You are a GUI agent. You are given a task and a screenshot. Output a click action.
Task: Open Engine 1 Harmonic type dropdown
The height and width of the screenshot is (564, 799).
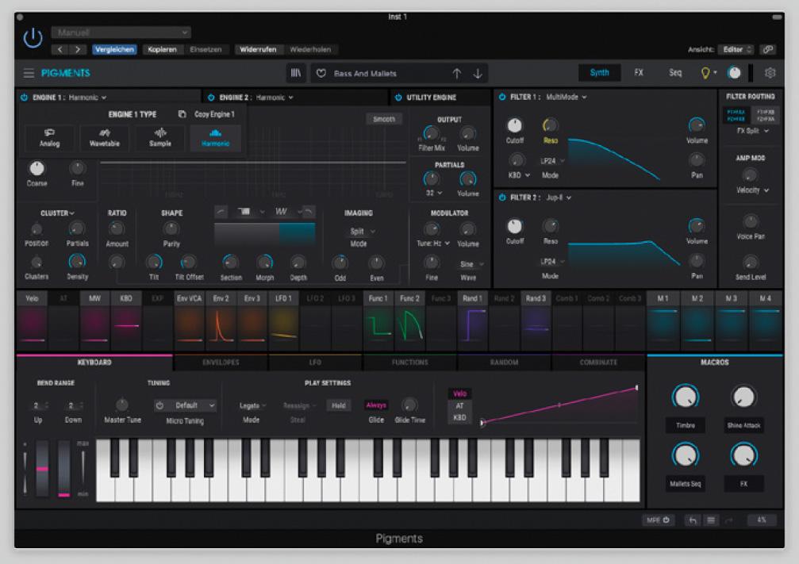coord(87,98)
